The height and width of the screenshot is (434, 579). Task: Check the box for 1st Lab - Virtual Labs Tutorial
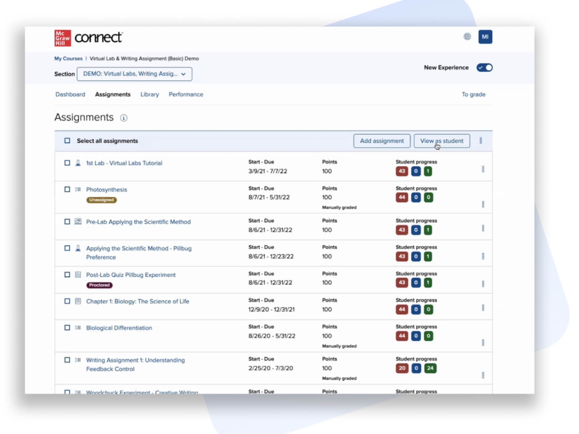67,163
